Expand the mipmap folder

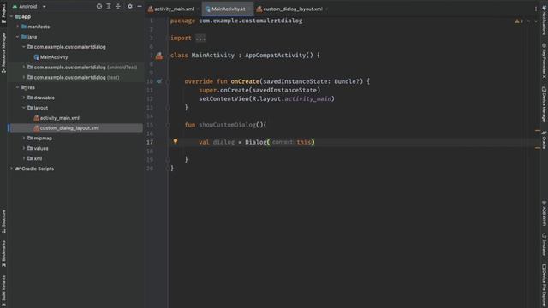24,138
